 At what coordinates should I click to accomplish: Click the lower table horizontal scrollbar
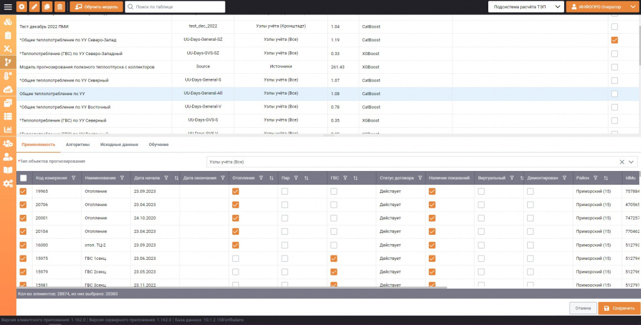[232, 287]
